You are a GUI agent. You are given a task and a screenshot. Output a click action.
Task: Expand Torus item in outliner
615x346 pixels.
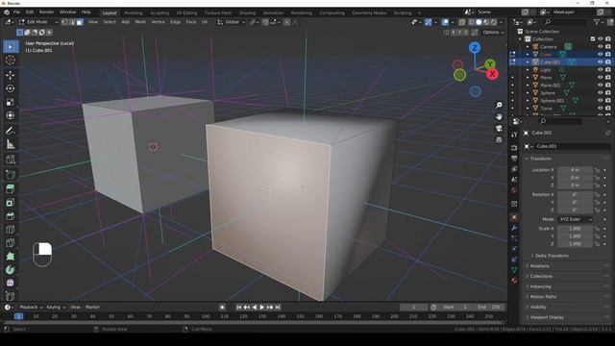(528, 109)
